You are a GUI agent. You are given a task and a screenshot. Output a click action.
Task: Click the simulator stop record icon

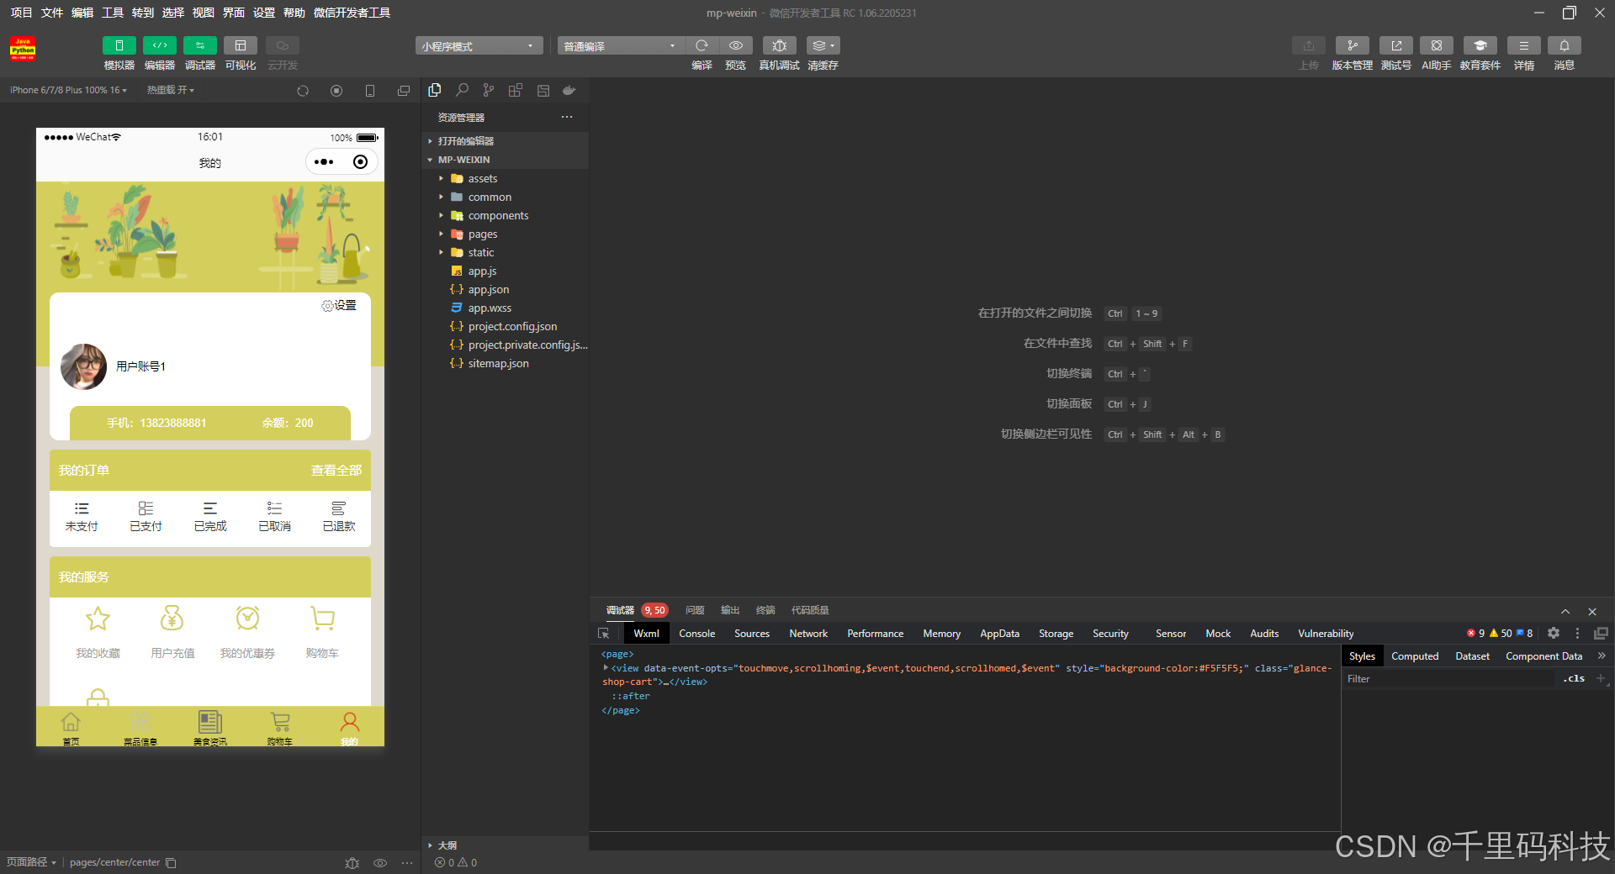[x=336, y=91]
